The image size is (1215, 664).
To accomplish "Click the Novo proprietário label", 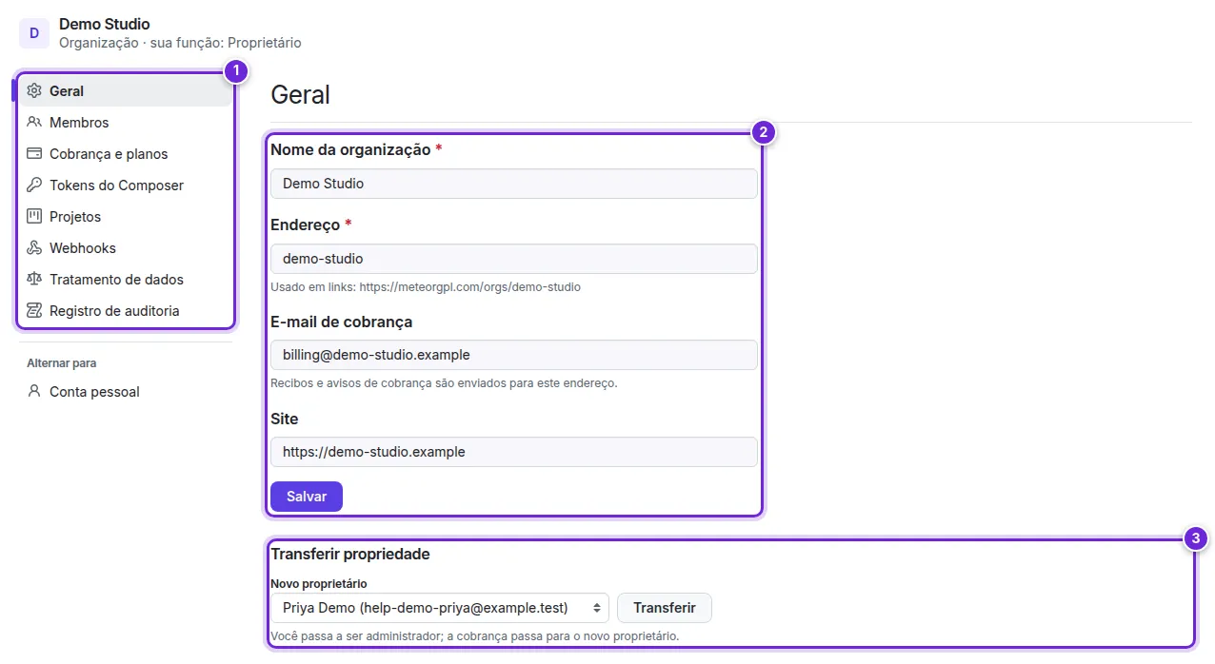I will click(x=319, y=583).
